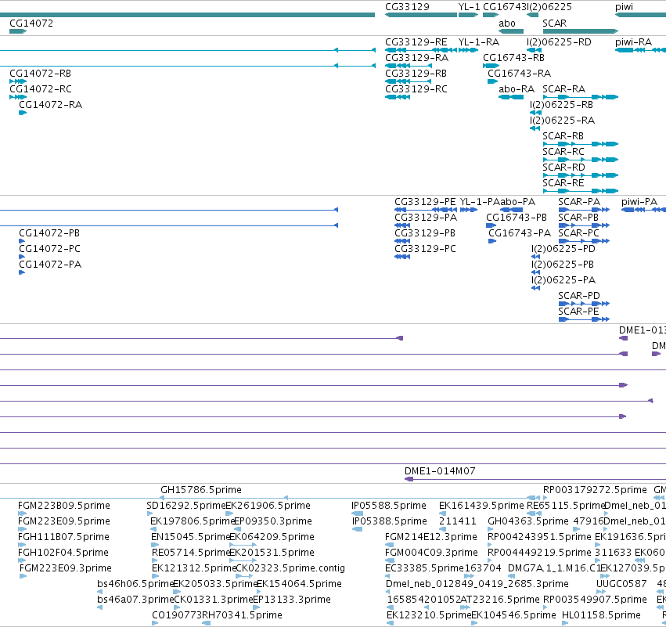Select the AT23216.5prime EST label
The image size is (666, 627).
(500, 600)
